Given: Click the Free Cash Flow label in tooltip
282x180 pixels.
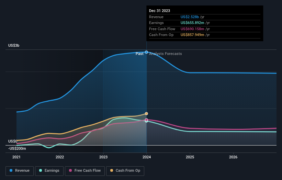Looking at the screenshot, I should (x=162, y=29).
